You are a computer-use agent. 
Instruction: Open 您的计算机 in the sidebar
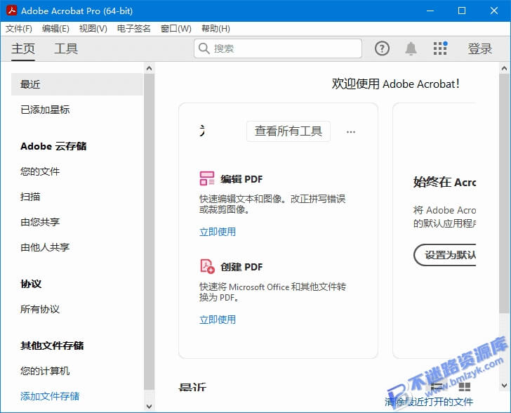[x=45, y=371]
